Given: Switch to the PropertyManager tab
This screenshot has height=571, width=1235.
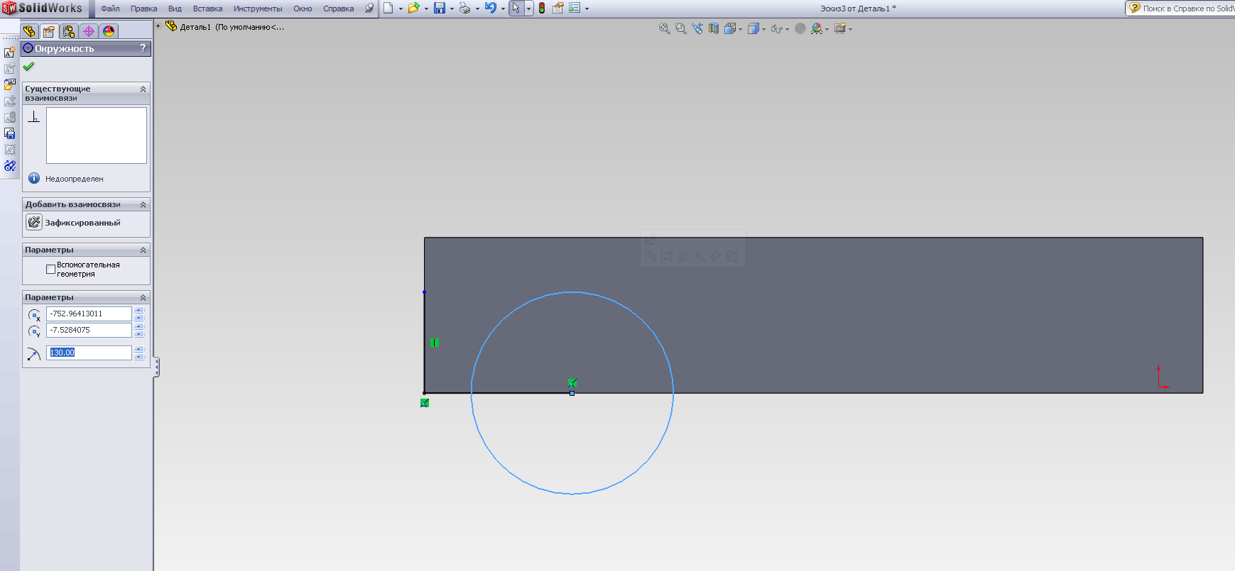Looking at the screenshot, I should pos(49,31).
